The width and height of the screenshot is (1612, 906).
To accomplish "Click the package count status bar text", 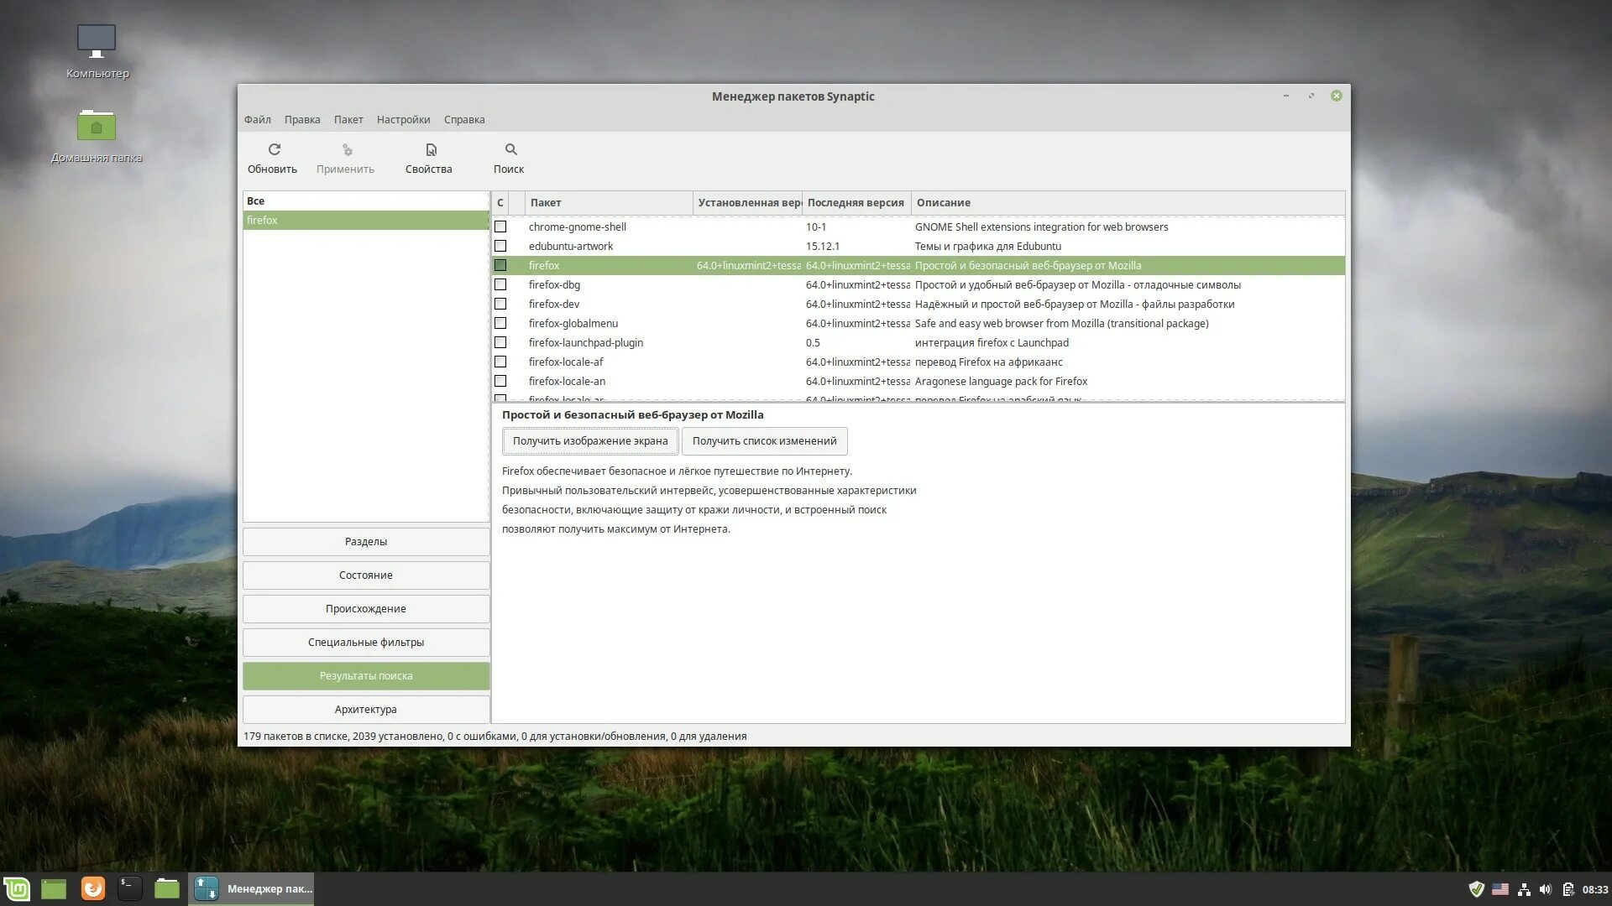I will click(495, 736).
